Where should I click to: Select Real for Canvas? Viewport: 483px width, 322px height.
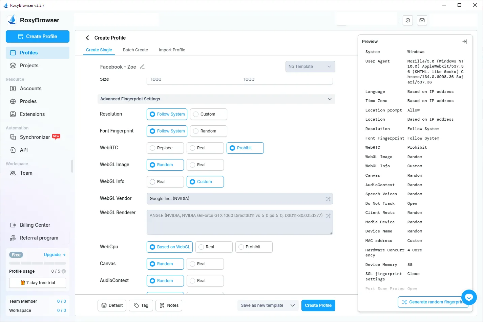pyautogui.click(x=205, y=264)
